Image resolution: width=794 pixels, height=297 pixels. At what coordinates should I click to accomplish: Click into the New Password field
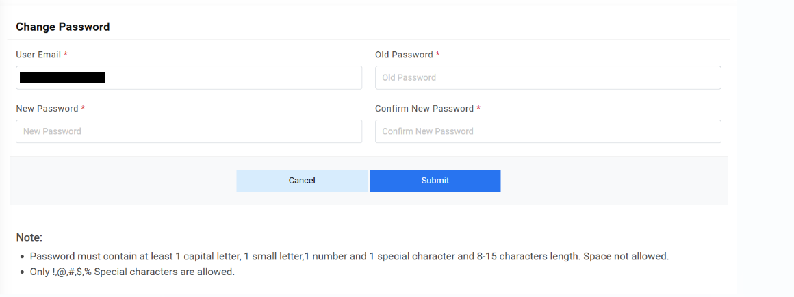189,131
